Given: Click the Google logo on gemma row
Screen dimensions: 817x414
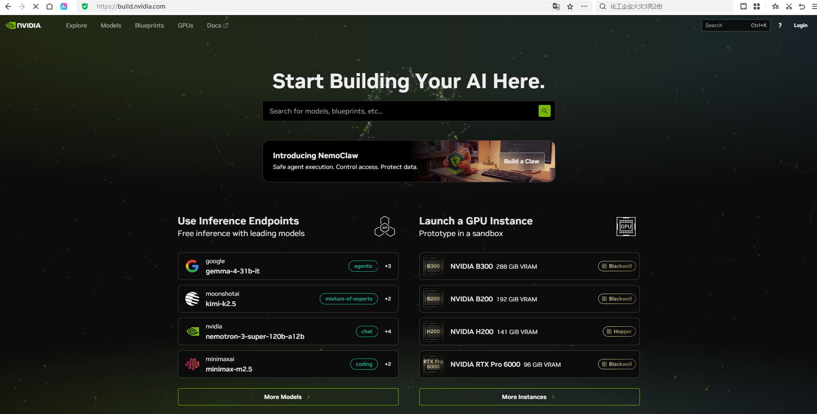Looking at the screenshot, I should [192, 266].
